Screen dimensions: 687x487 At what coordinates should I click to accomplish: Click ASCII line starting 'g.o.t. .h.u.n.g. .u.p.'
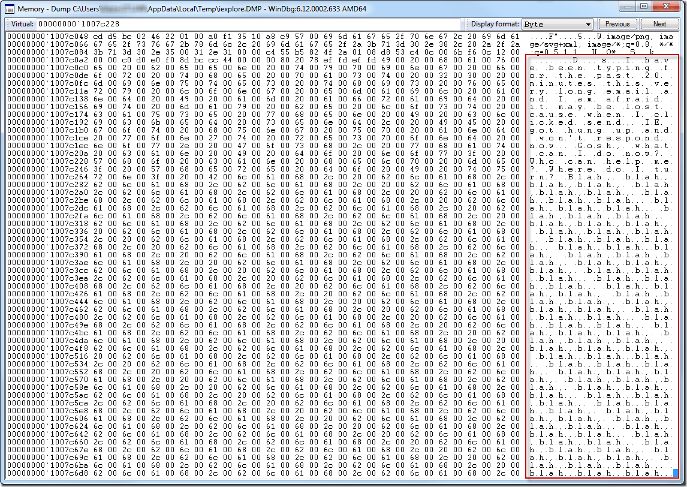pyautogui.click(x=599, y=130)
